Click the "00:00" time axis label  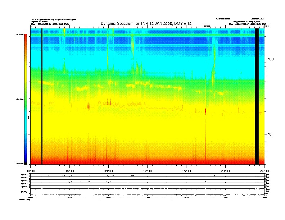31,171
